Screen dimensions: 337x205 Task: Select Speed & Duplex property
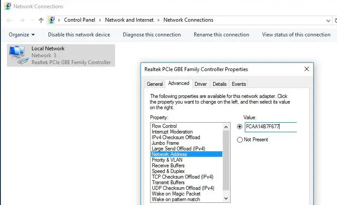[x=168, y=171]
